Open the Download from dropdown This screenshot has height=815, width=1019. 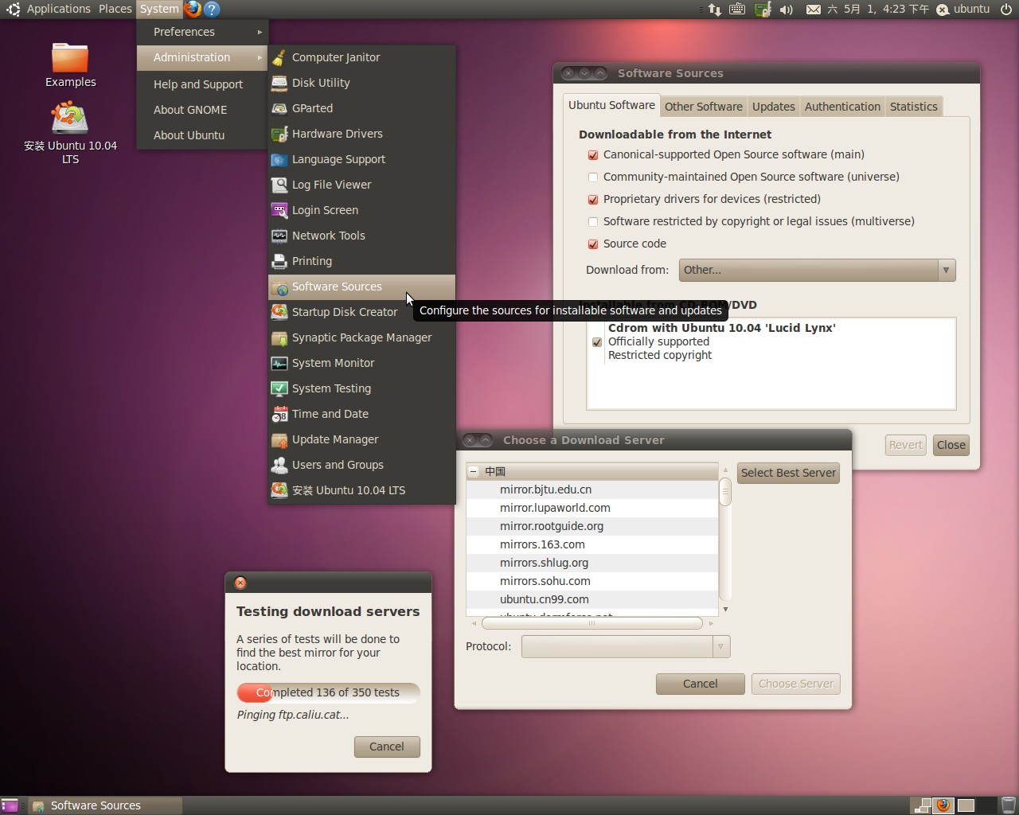point(817,270)
